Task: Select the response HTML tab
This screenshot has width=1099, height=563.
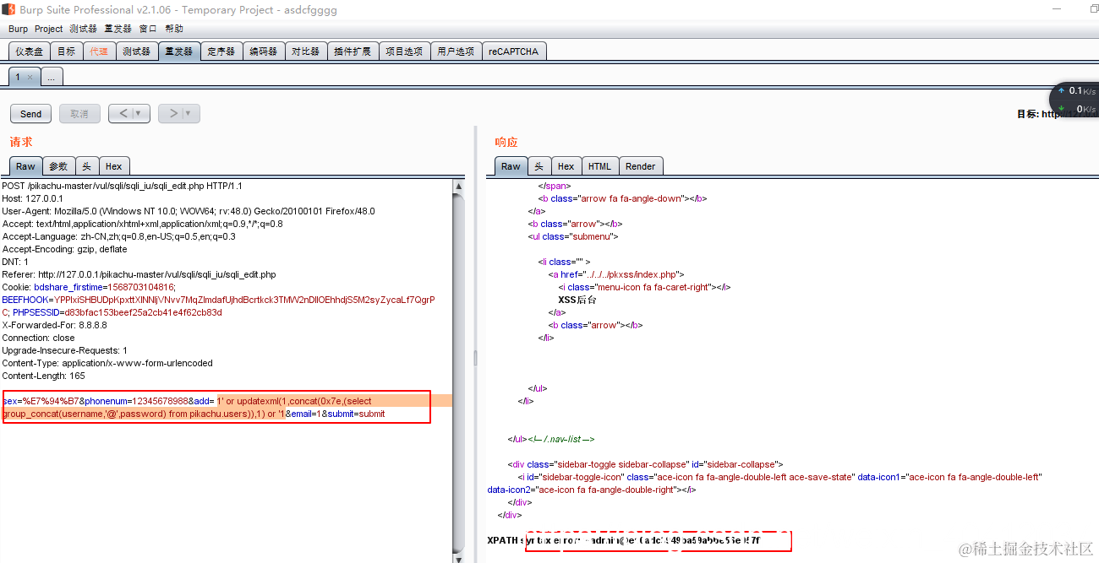Action: (600, 166)
